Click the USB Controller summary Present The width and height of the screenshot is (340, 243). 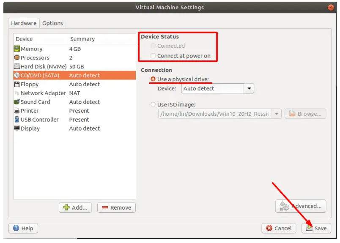(x=79, y=120)
